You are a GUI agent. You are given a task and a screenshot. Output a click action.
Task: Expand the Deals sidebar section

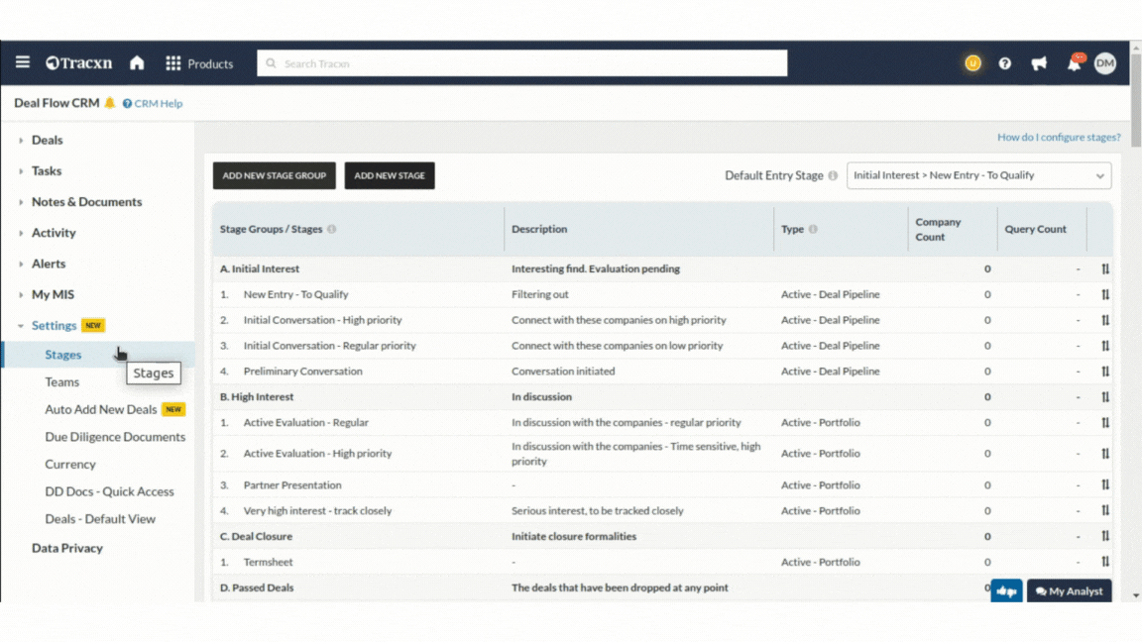click(47, 140)
